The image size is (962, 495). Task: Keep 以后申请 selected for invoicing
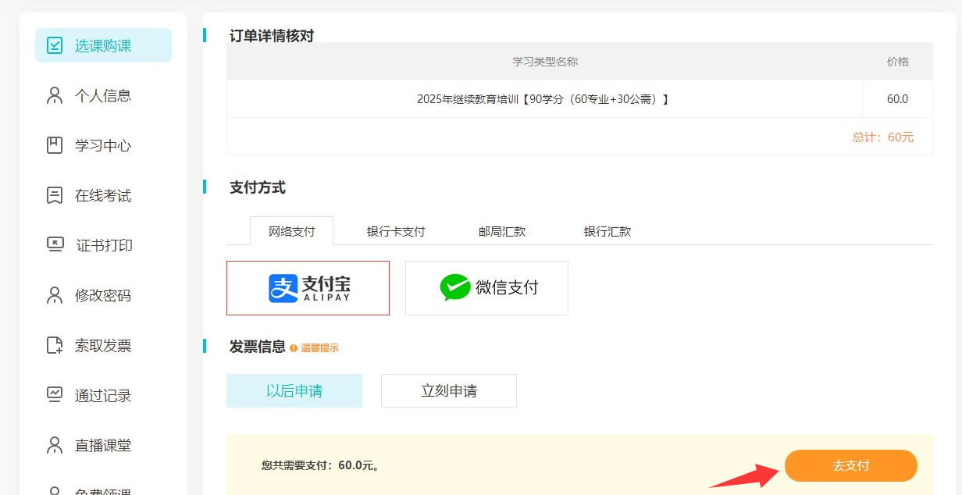pos(294,390)
